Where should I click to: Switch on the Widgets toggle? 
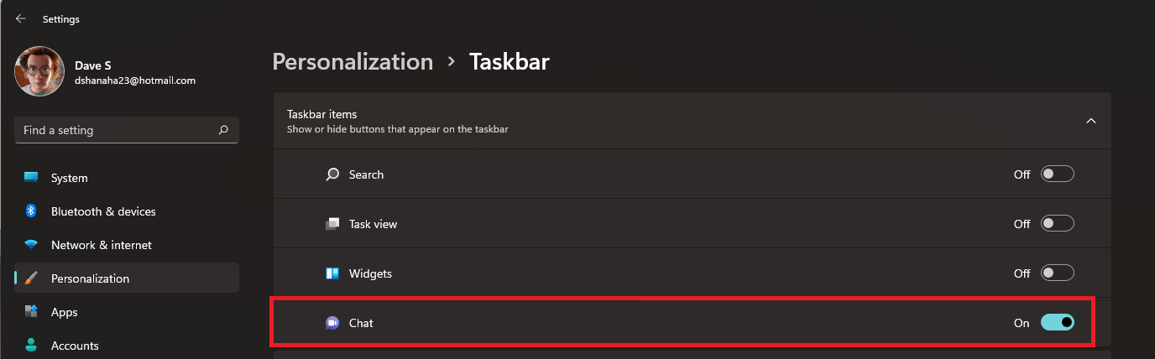coord(1058,273)
